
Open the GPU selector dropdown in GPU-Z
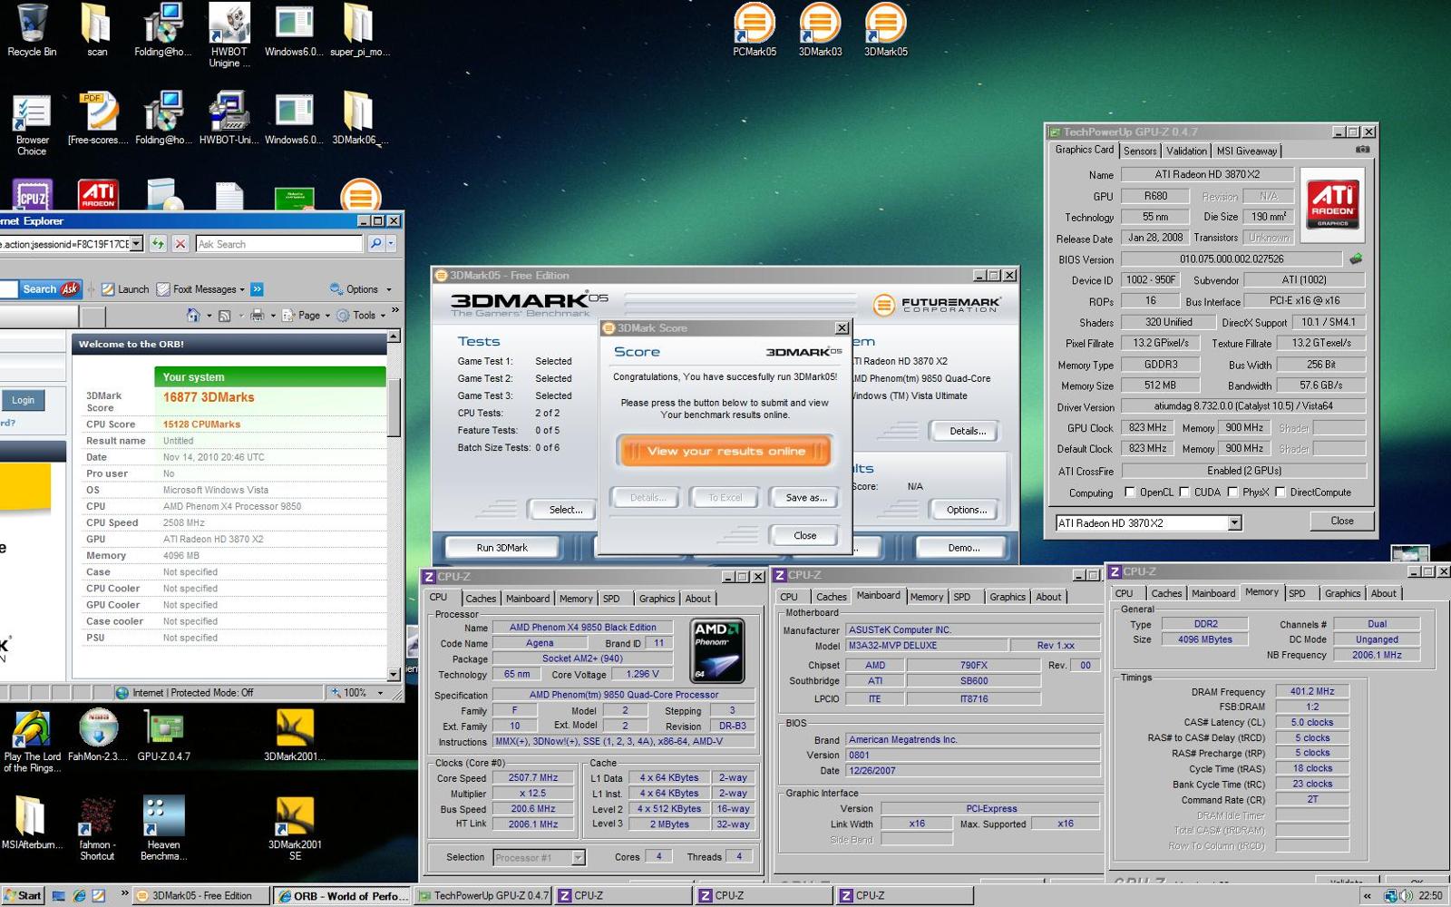tap(1234, 523)
